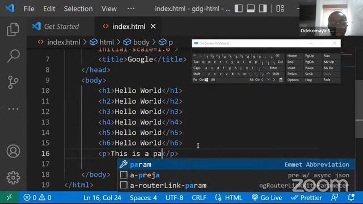363x204 pixels.
Task: Click Home key on On-Screen Keyboard
Action: coord(292,56)
